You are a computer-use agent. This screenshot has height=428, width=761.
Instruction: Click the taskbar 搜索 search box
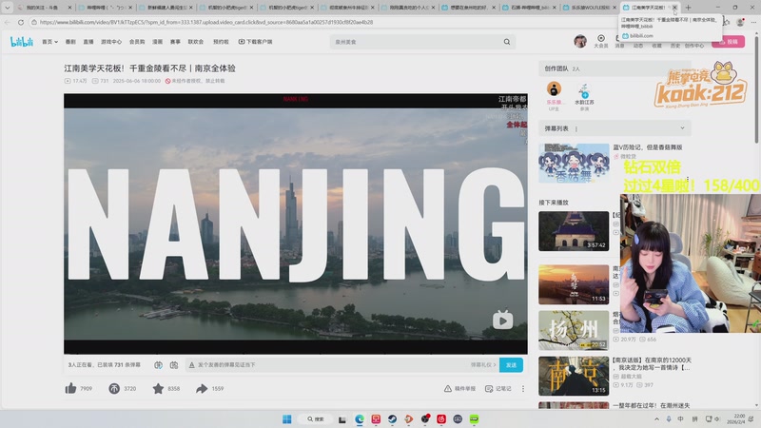tap(316, 419)
